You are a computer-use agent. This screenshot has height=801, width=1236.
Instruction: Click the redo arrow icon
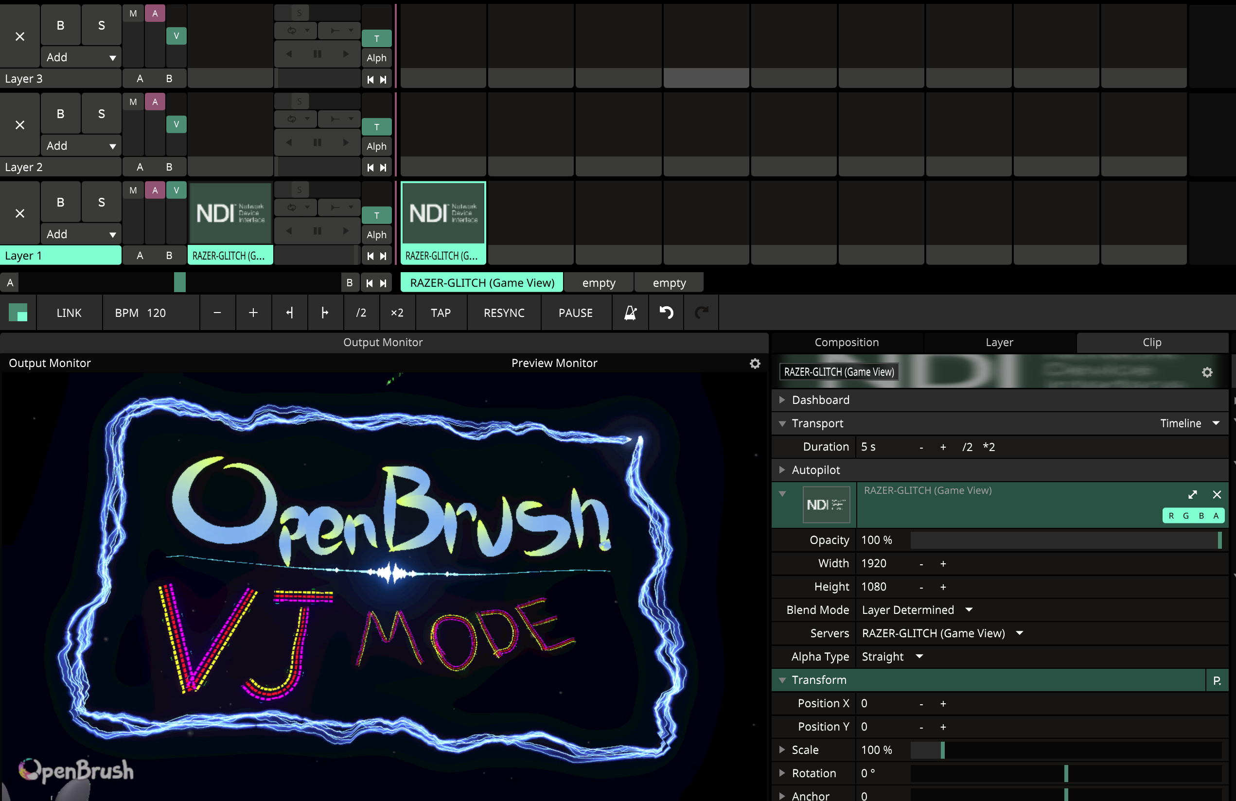pos(701,313)
